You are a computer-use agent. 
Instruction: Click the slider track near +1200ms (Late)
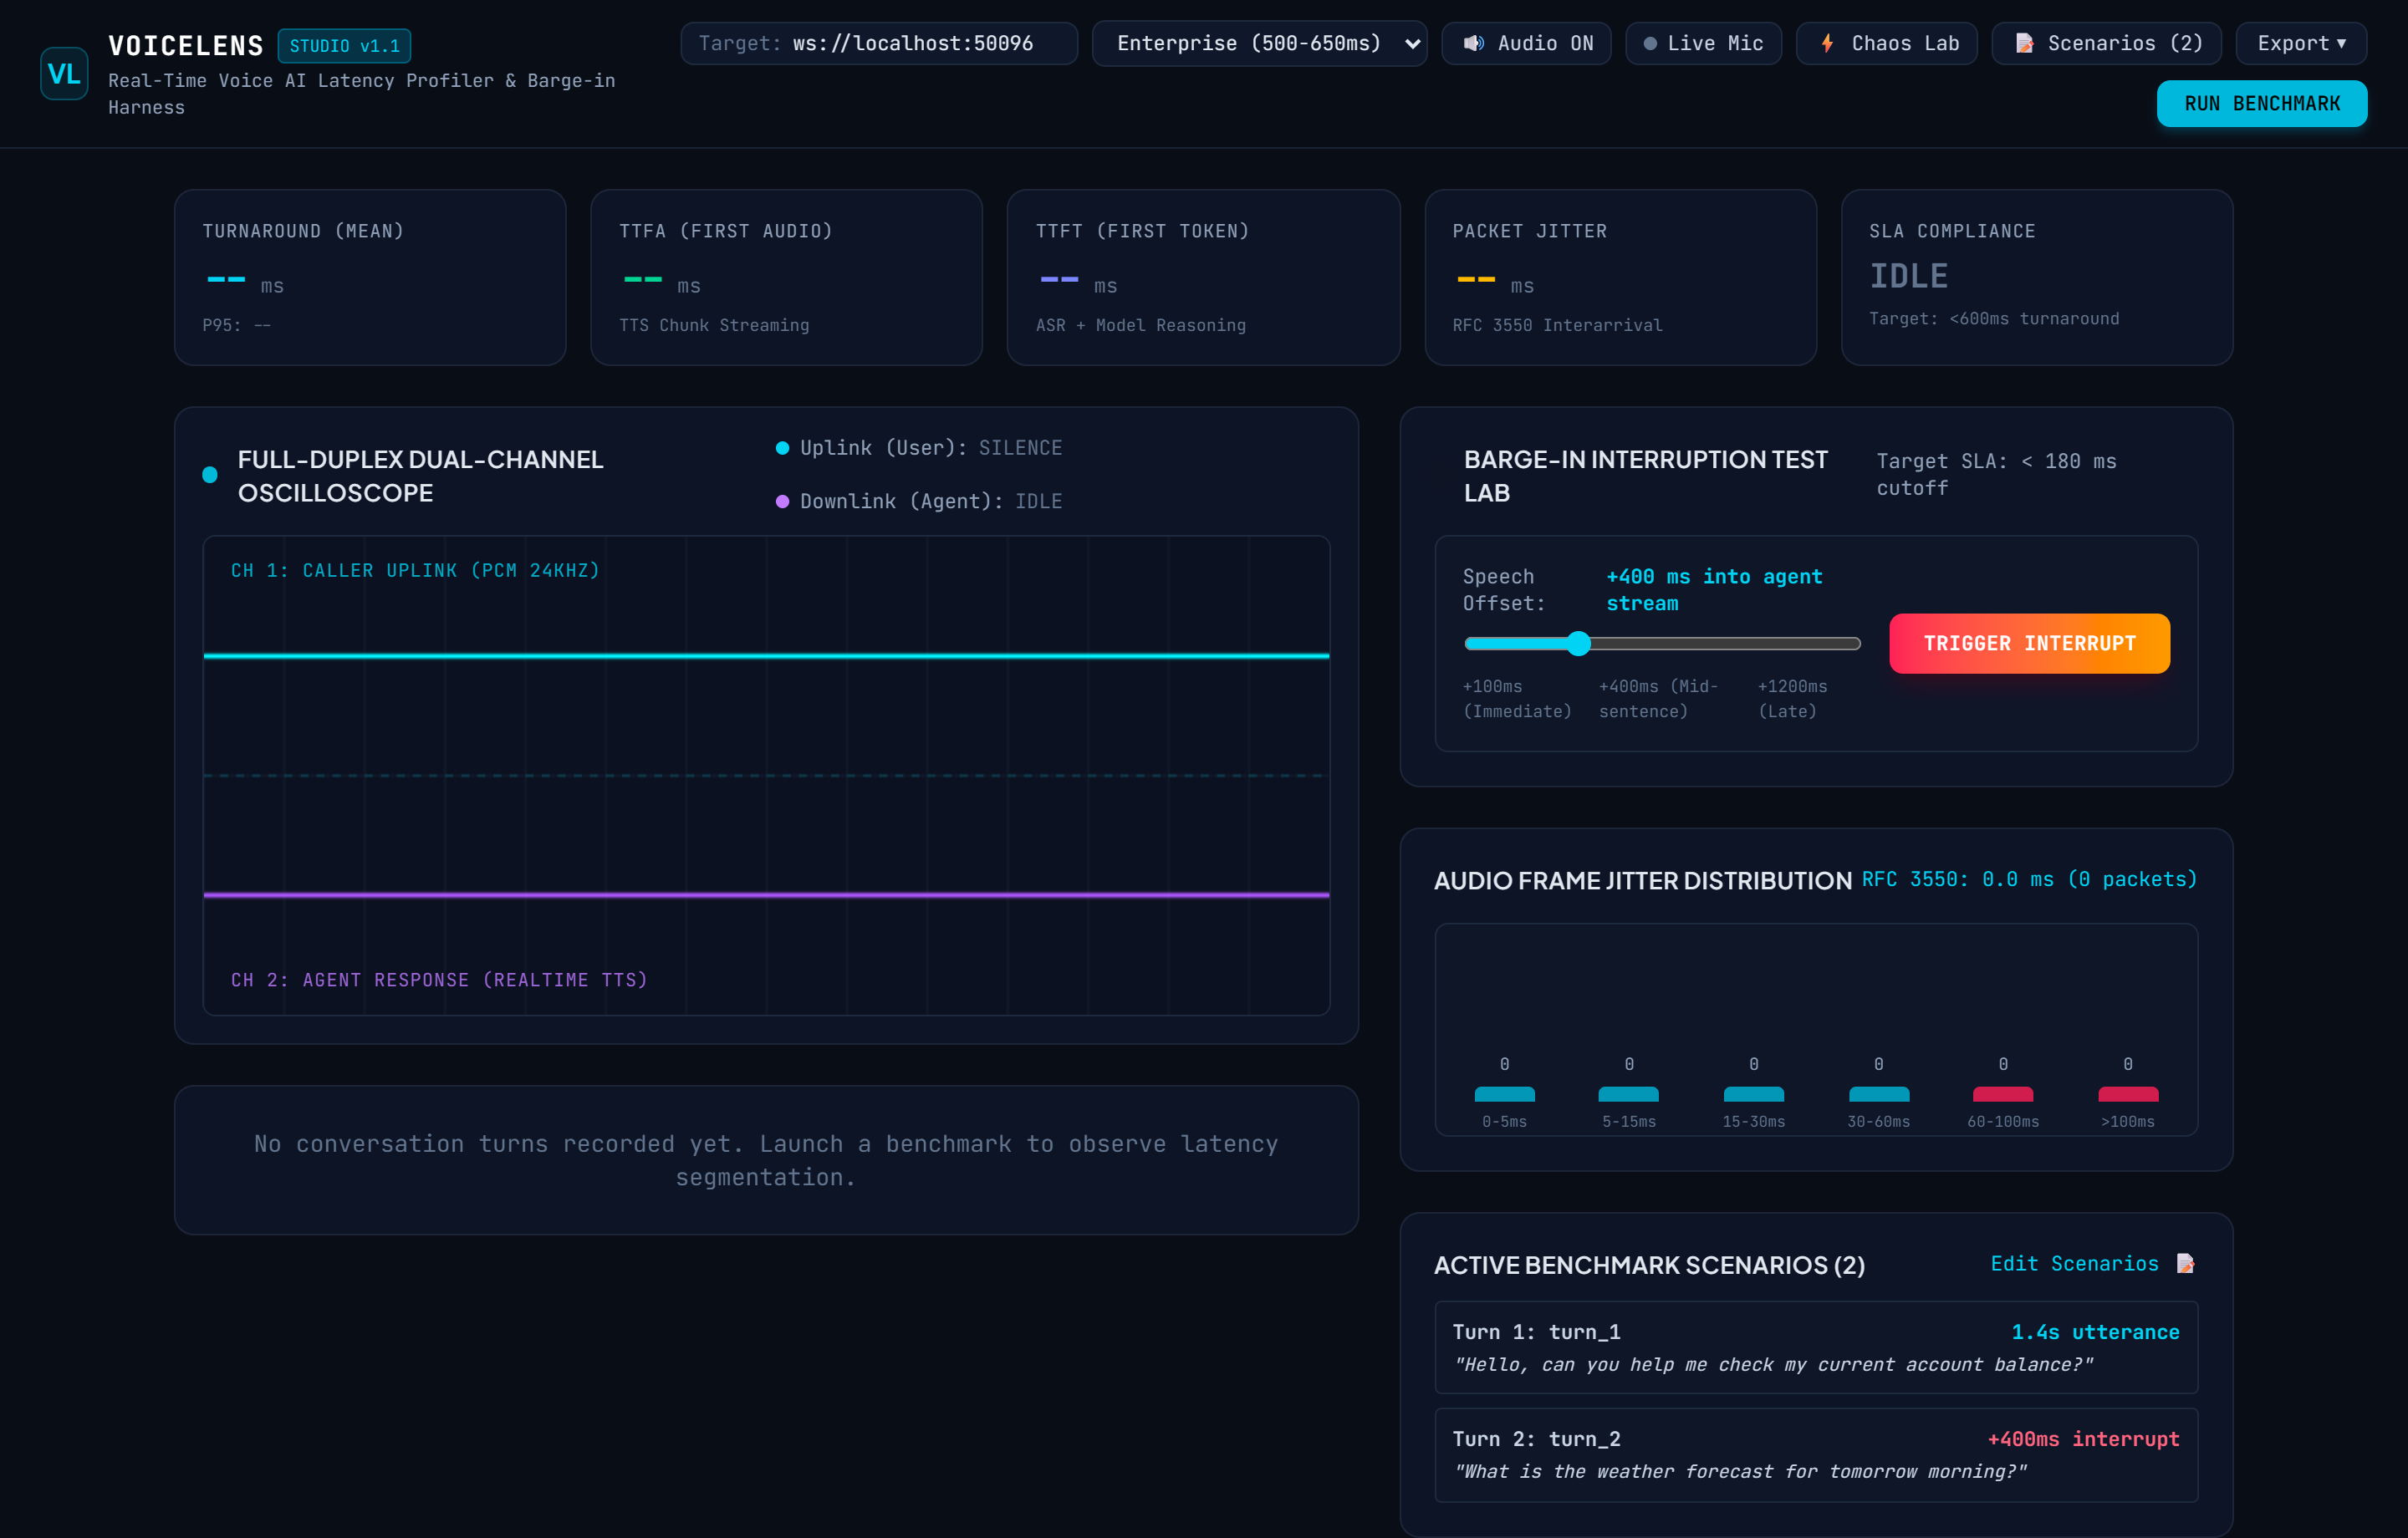coord(1792,643)
